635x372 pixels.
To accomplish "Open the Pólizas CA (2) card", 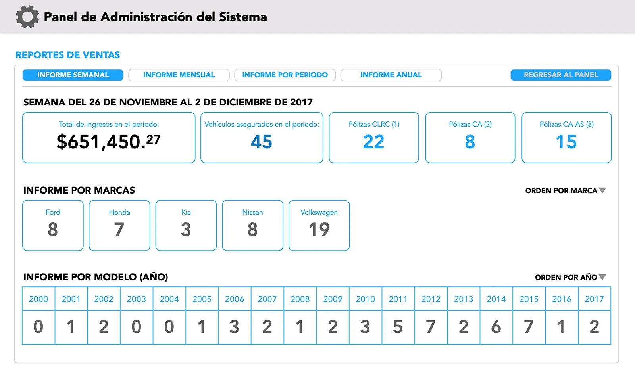I will pos(470,138).
